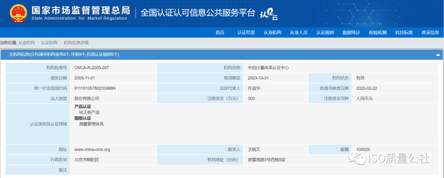444x178 pixels.
Task: Click the 机构批准号 label cell
Action: tap(38, 68)
